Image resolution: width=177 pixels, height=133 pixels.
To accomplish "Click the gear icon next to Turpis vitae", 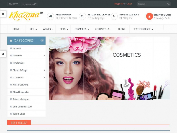I will [11, 114].
